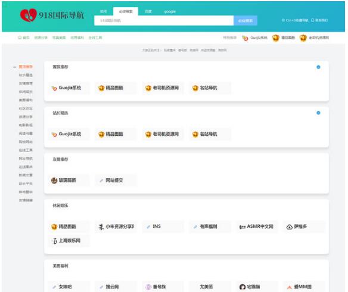Open 名站导航 icon in 置顶推荐 section
The width and height of the screenshot is (348, 292).
point(195,88)
